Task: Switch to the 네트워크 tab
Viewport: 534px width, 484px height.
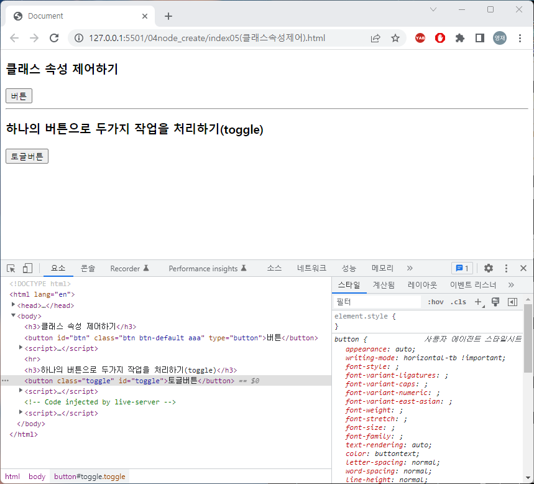Action: [311, 268]
